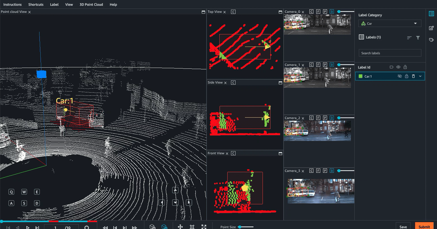437x229 pixels.
Task: Toggle the B option for Camera_0
Action: click(x=332, y=12)
